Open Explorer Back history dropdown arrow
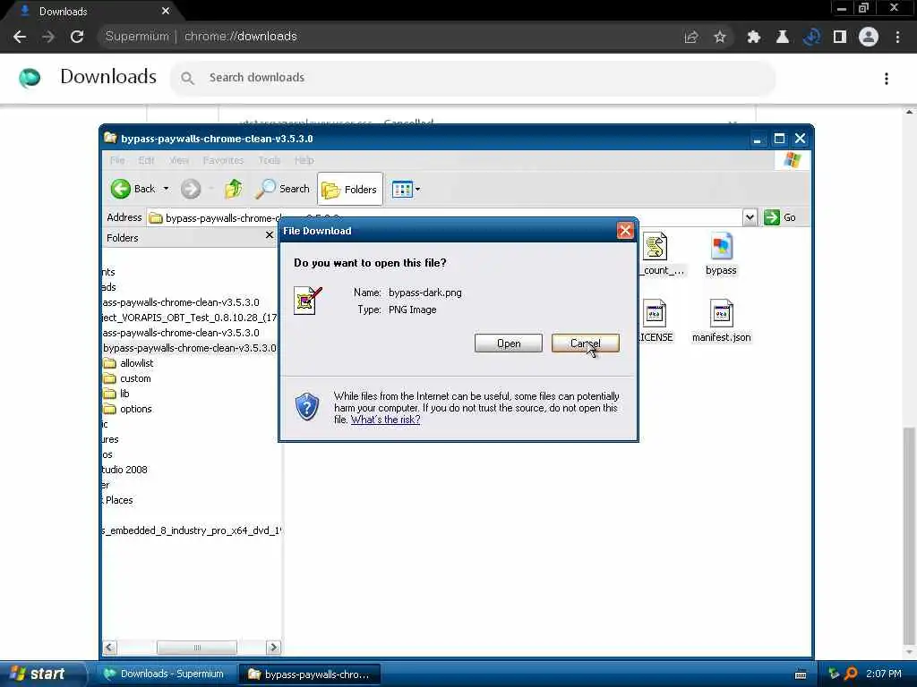Screen dimensions: 917x687 [166, 189]
